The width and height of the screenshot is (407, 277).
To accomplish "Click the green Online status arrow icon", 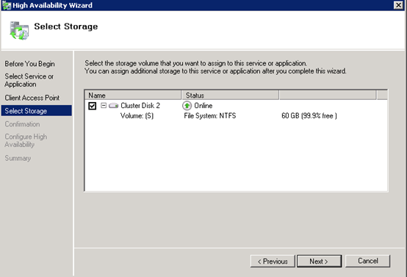I will coord(187,106).
